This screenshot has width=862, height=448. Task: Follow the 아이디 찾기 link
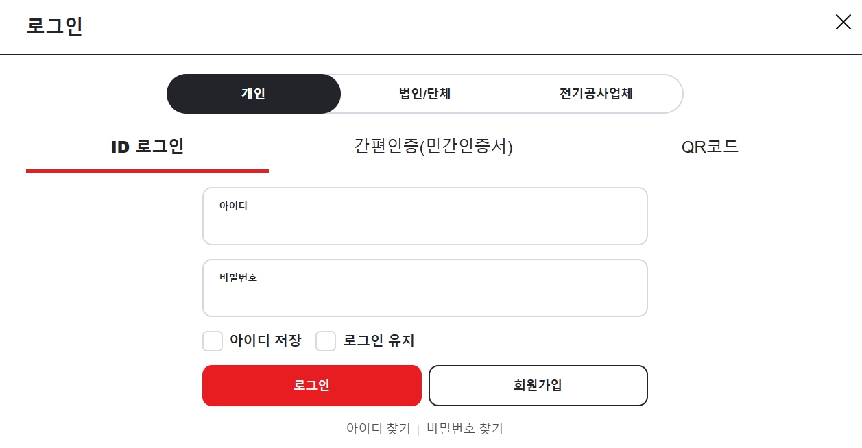point(379,429)
